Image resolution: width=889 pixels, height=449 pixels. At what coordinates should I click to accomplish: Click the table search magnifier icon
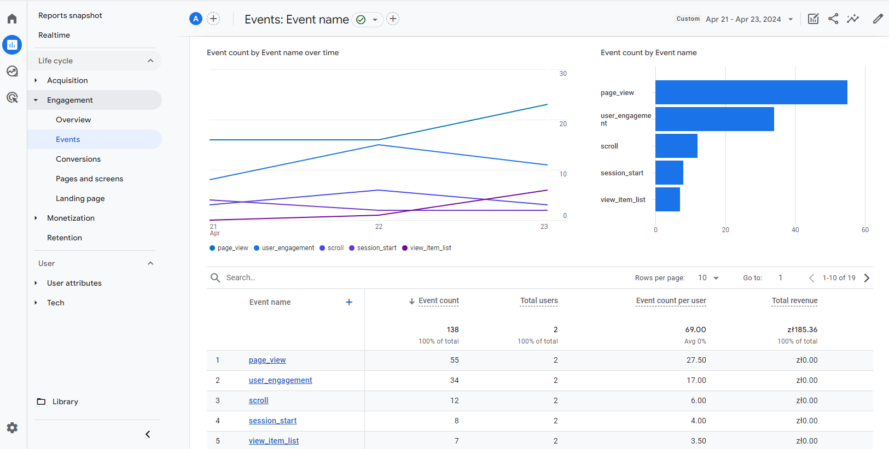216,277
